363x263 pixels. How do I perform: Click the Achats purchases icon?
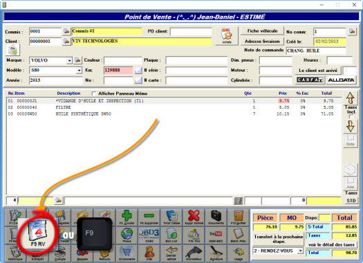coord(227,36)
